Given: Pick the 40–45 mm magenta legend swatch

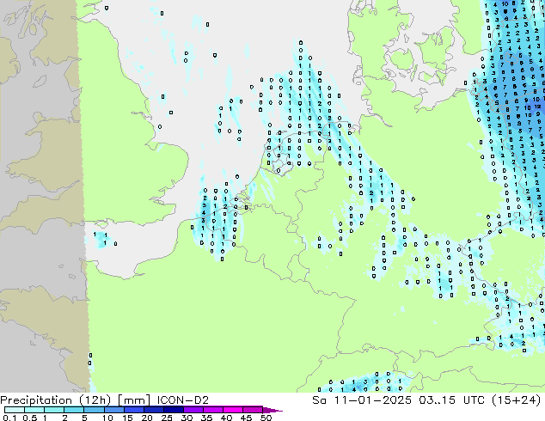Looking at the screenshot, I should point(233,410).
